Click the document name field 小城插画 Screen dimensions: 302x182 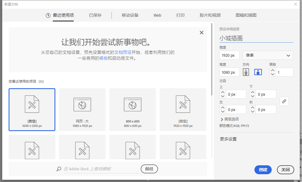tap(256, 38)
